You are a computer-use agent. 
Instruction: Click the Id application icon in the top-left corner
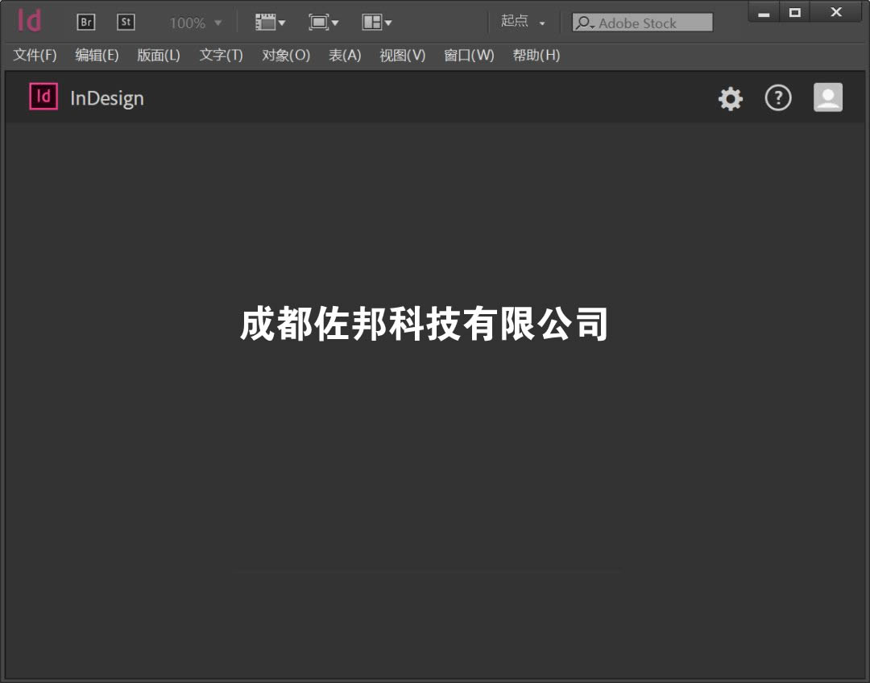[29, 21]
